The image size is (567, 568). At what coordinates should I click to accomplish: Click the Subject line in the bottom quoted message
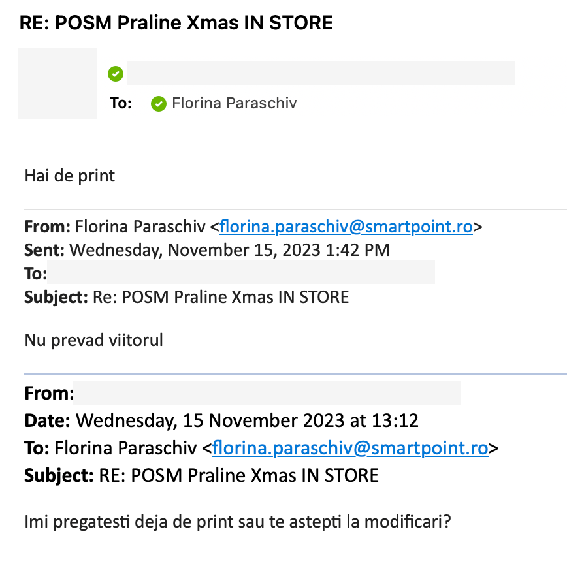201,475
